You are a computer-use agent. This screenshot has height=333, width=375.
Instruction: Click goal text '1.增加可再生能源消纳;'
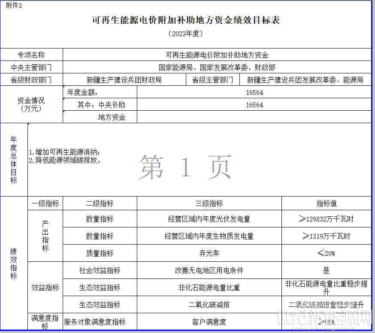pyautogui.click(x=64, y=152)
